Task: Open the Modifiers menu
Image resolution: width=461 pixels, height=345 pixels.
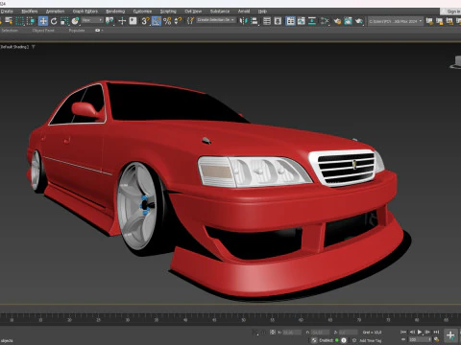Action: (x=30, y=11)
